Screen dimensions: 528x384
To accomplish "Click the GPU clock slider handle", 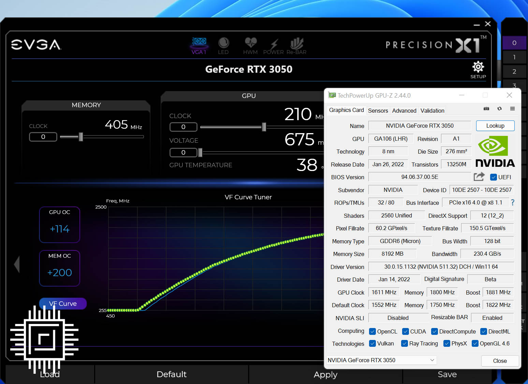I will [264, 127].
